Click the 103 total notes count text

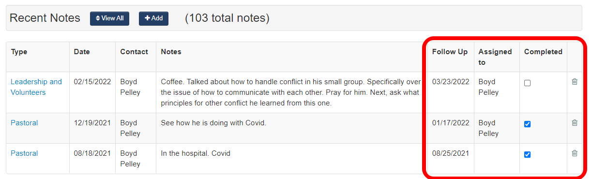tap(227, 18)
